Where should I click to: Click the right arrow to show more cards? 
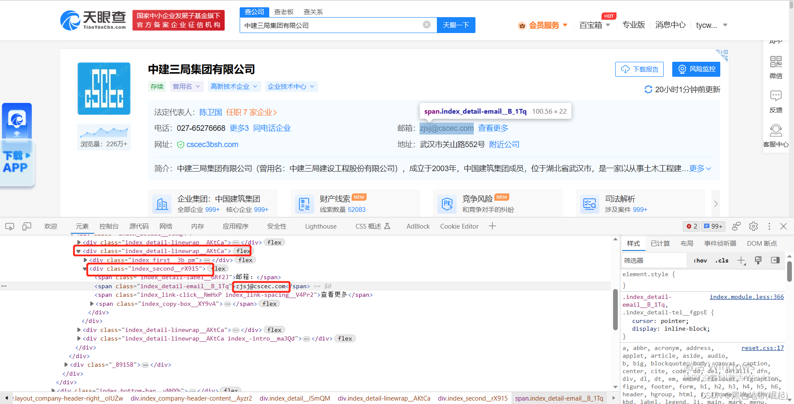(716, 204)
